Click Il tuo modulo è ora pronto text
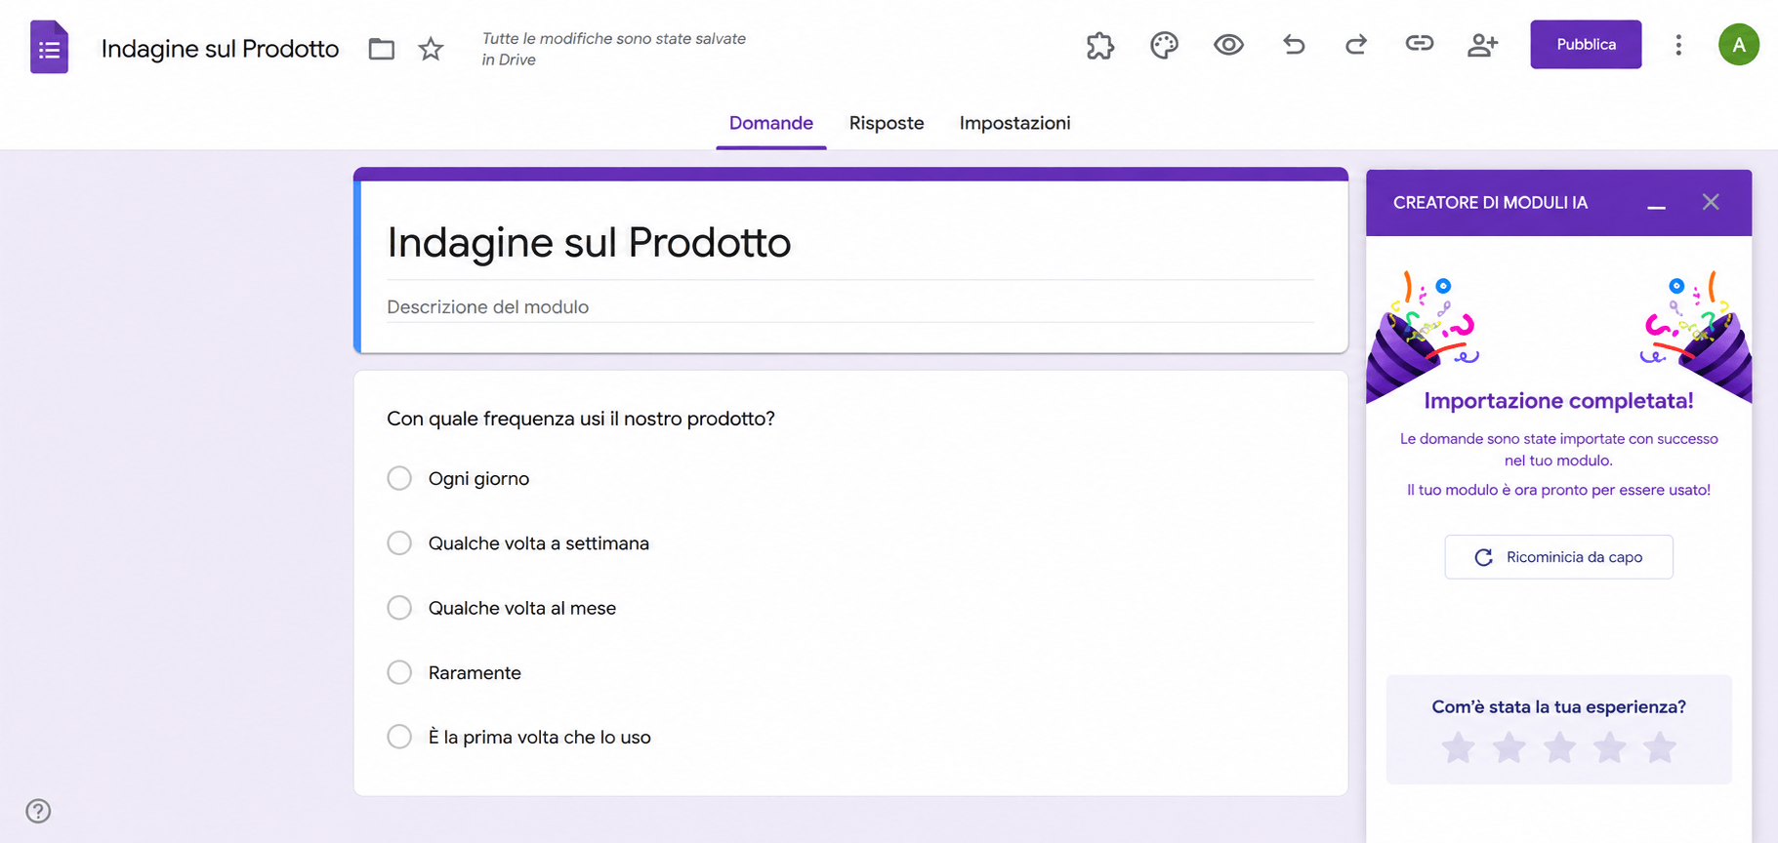Image resolution: width=1778 pixels, height=843 pixels. pyautogui.click(x=1558, y=490)
